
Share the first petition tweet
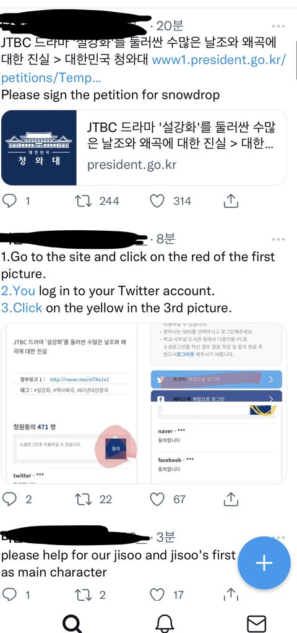[x=231, y=200]
